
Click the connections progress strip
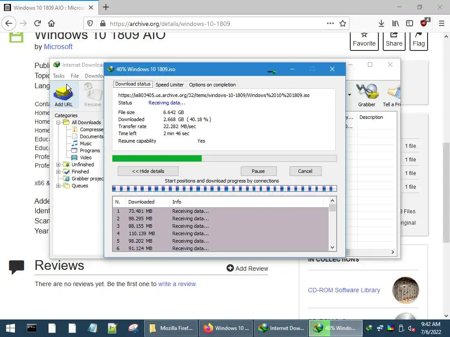[225, 189]
